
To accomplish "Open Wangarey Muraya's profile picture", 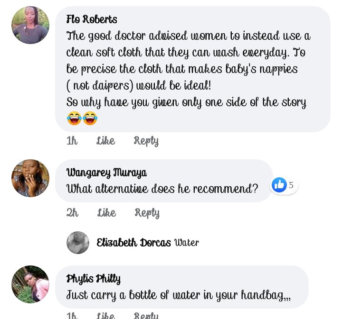I will coord(30,178).
